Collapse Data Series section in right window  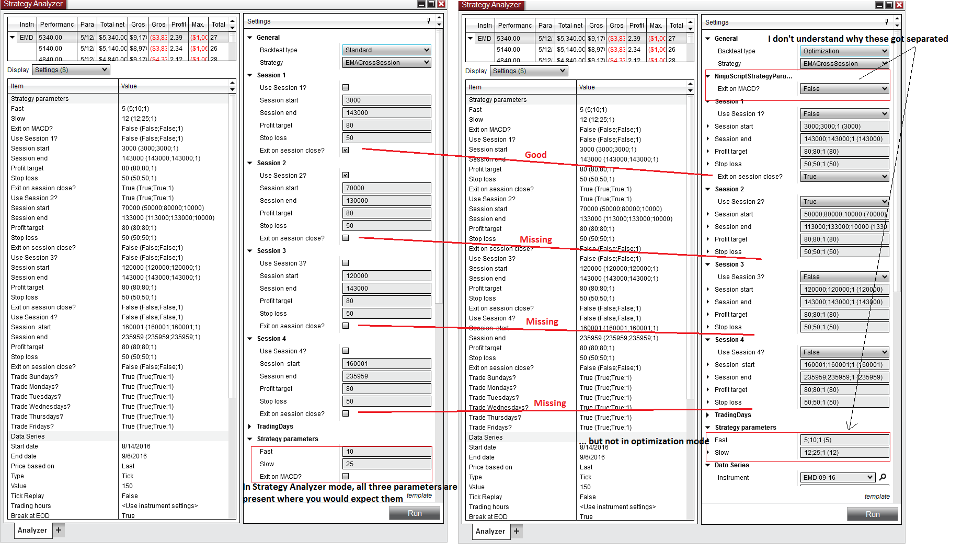(x=708, y=465)
